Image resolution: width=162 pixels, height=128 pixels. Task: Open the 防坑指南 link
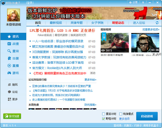[x=90, y=105]
